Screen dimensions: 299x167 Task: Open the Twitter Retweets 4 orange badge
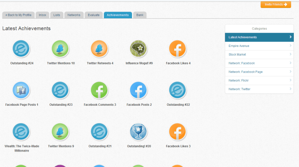tap(99, 49)
